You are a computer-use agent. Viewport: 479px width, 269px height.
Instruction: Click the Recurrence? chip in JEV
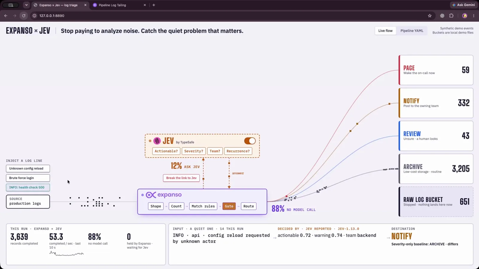(238, 151)
